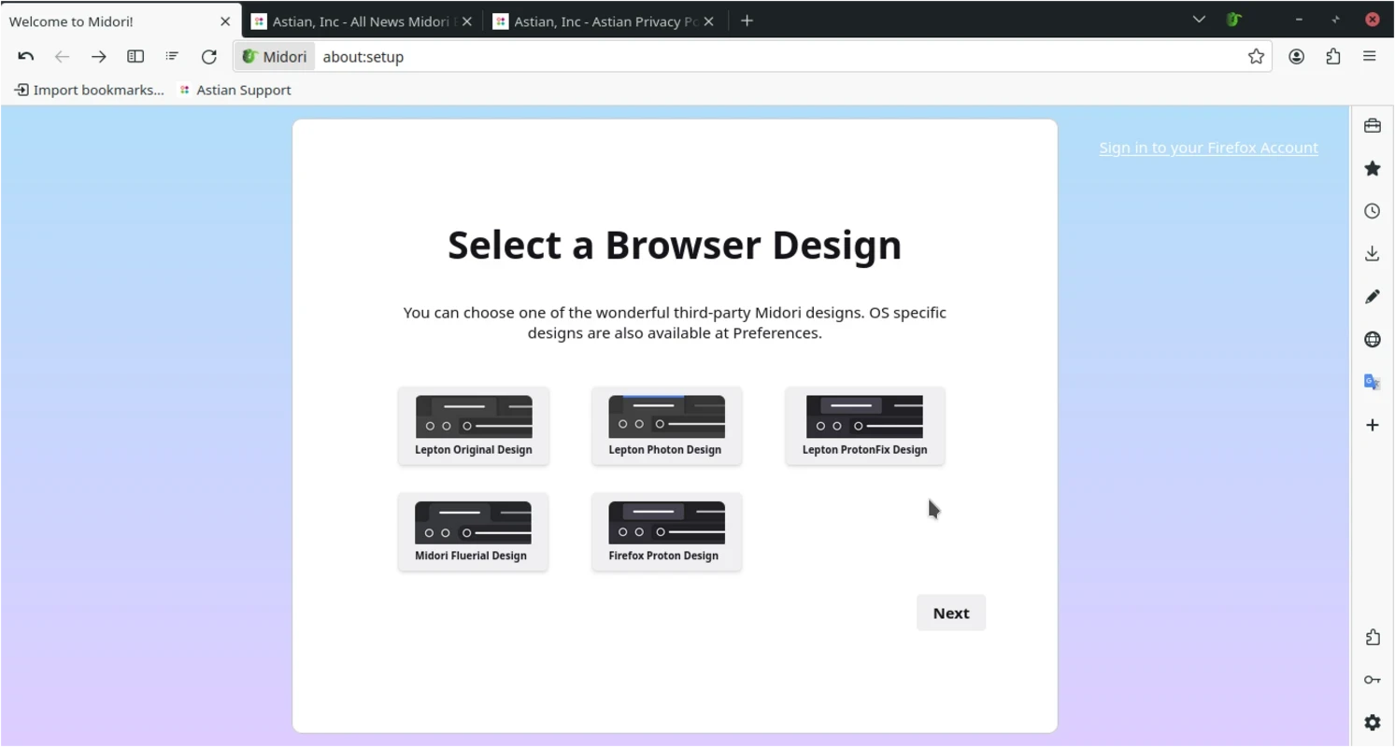Viewport: 1395px width, 747px height.
Task: Expand the list all tabs chevron
Action: pyautogui.click(x=1200, y=20)
